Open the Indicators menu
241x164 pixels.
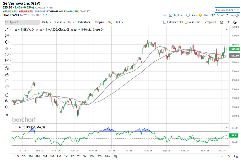(84, 22)
